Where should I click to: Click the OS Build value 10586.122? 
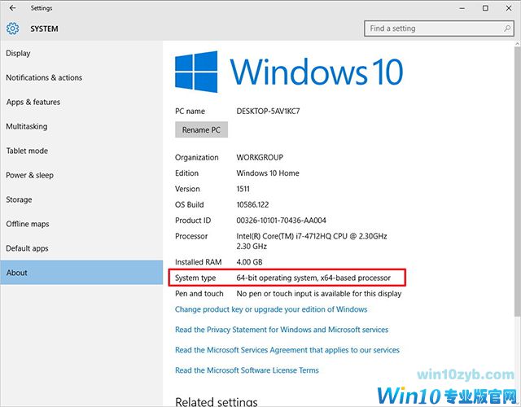tap(252, 204)
